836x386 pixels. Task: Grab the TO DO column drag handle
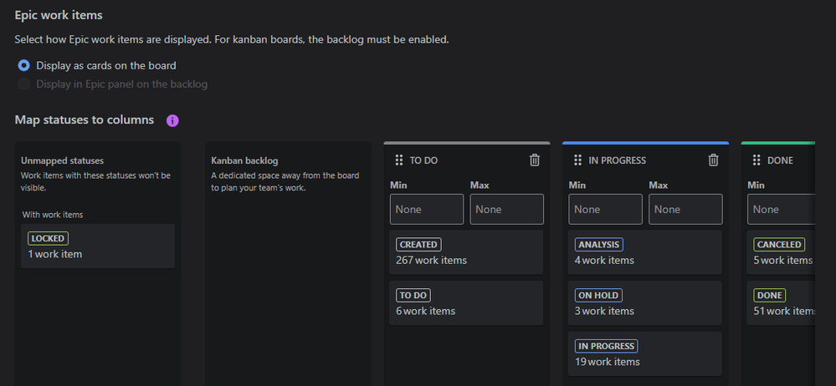(398, 160)
